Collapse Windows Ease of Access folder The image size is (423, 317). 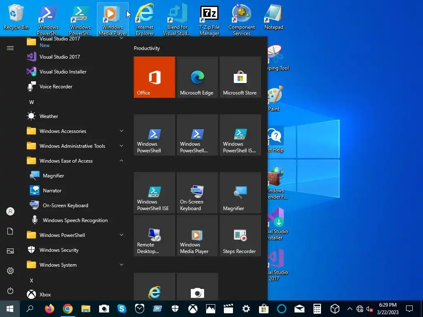[76, 161]
